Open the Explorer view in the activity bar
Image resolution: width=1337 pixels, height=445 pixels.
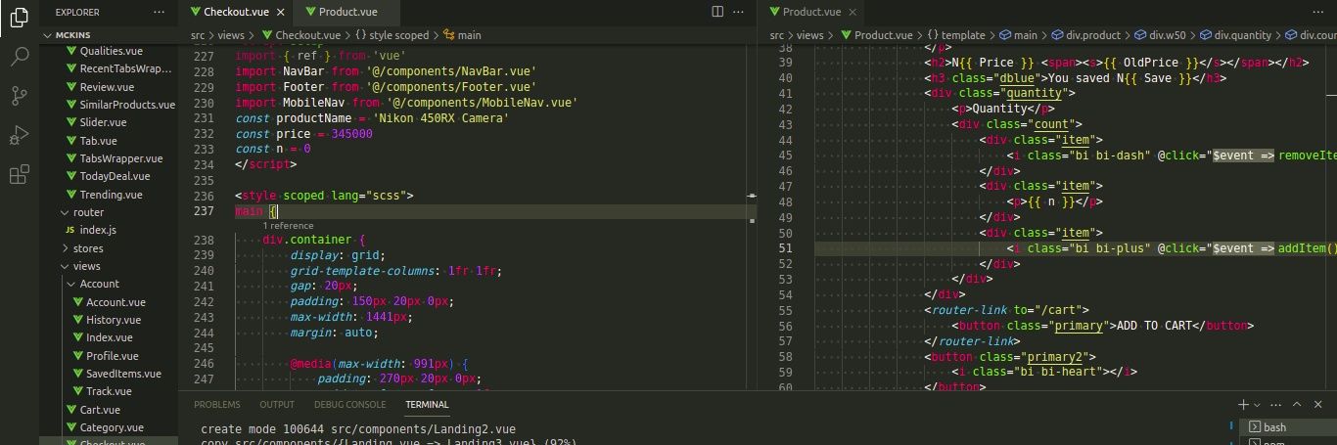point(20,16)
